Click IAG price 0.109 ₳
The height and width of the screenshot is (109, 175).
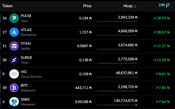pos(85,74)
